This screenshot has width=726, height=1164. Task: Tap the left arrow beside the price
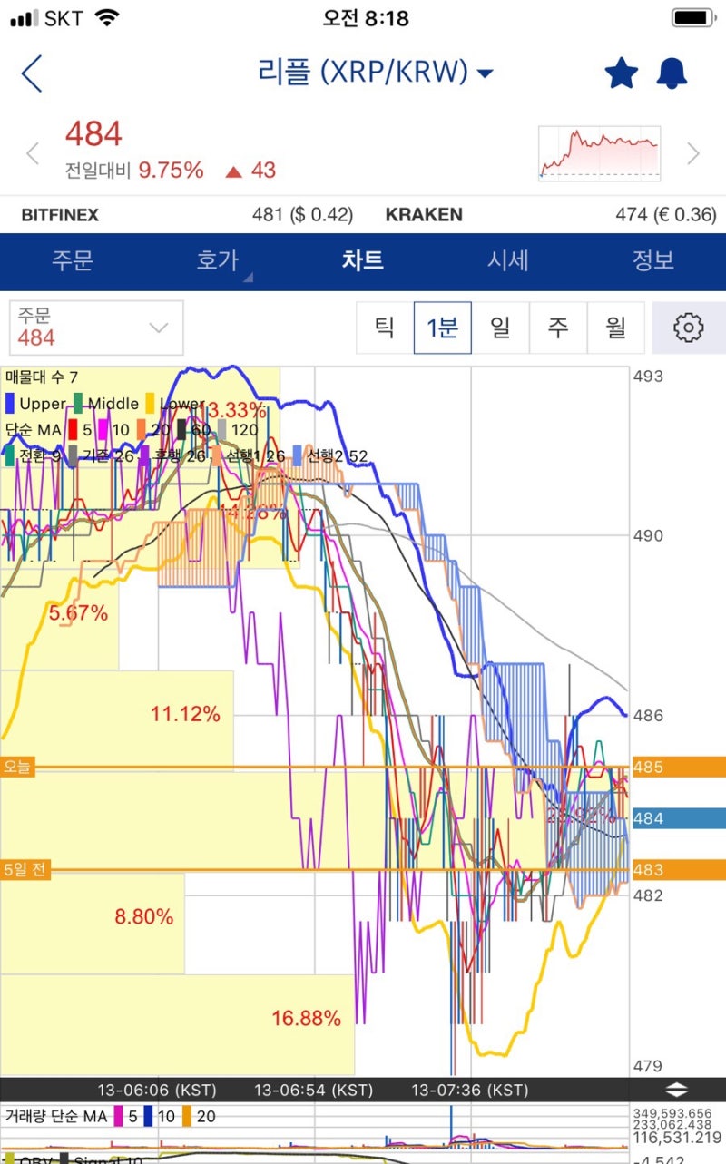33,153
